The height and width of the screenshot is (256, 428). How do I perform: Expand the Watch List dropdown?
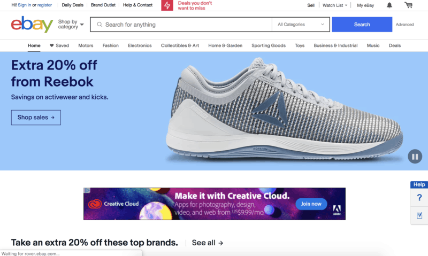pos(335,5)
